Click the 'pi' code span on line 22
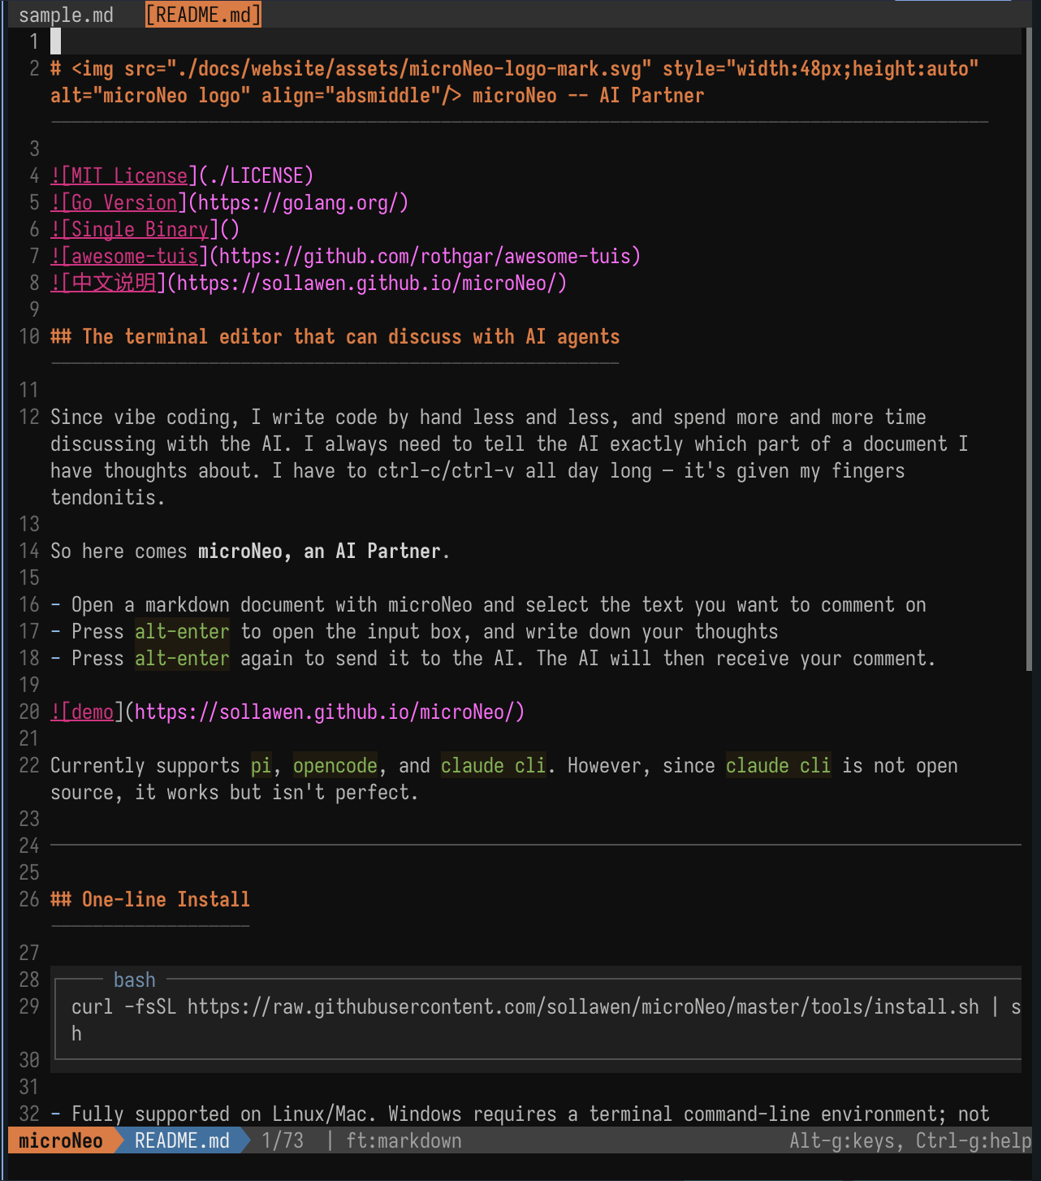This screenshot has height=1181, width=1041. pos(261,765)
